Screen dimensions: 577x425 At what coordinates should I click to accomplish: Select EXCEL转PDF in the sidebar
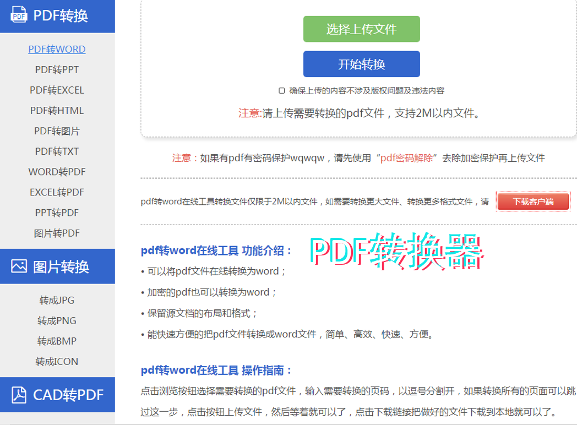coord(57,192)
